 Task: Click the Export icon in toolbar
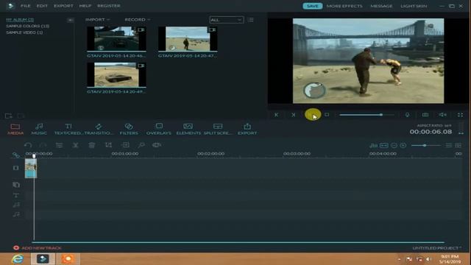coord(247,129)
